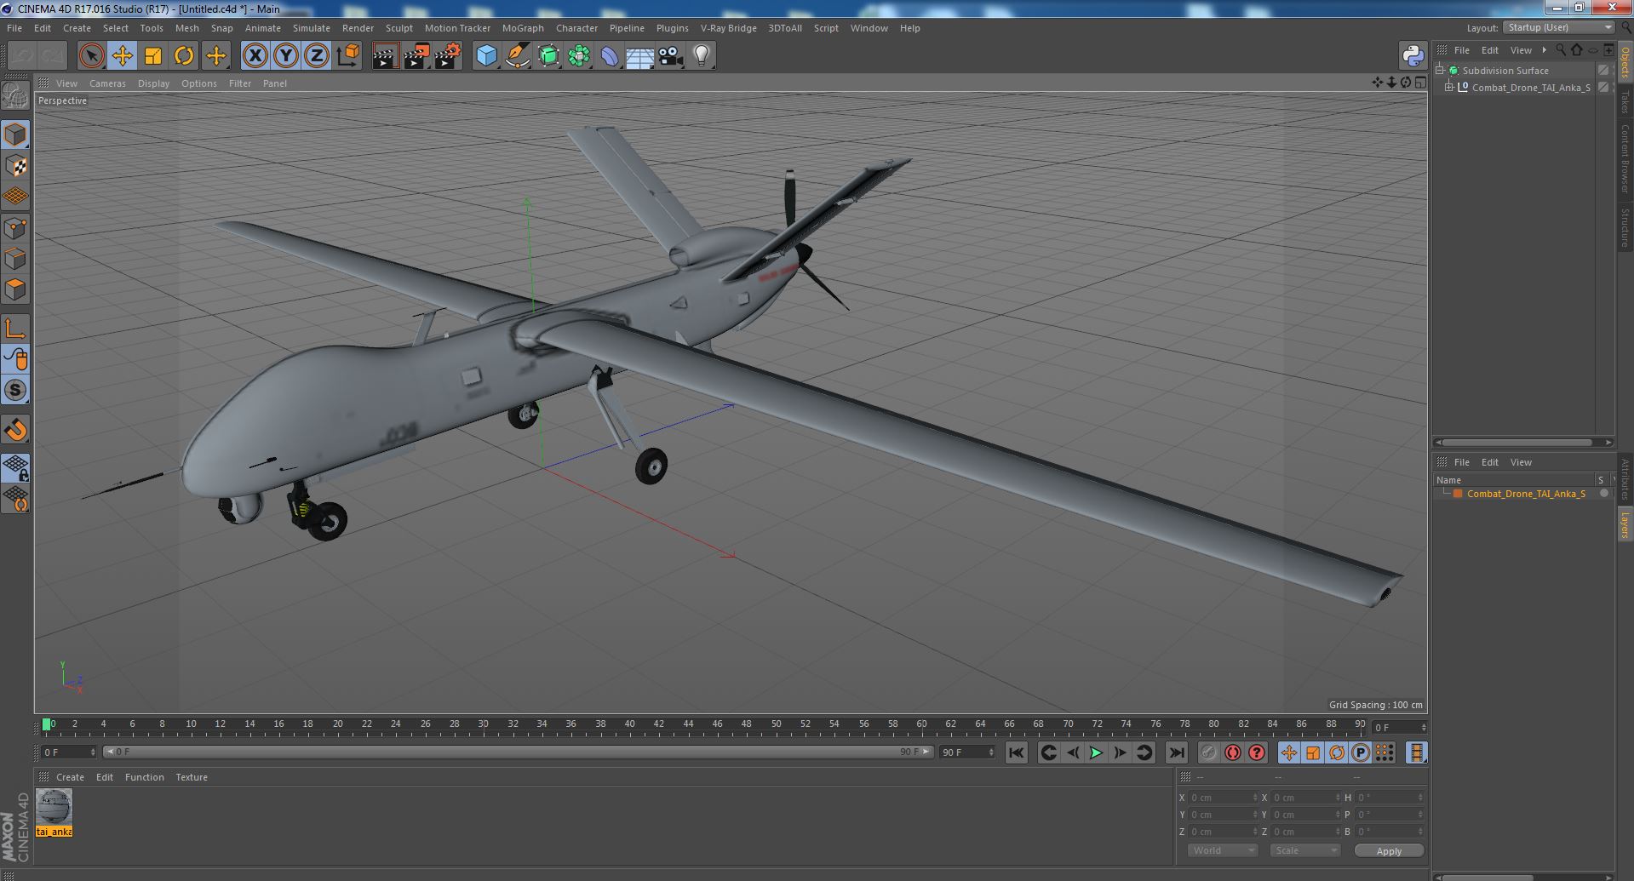Undo the last action

(x=22, y=56)
